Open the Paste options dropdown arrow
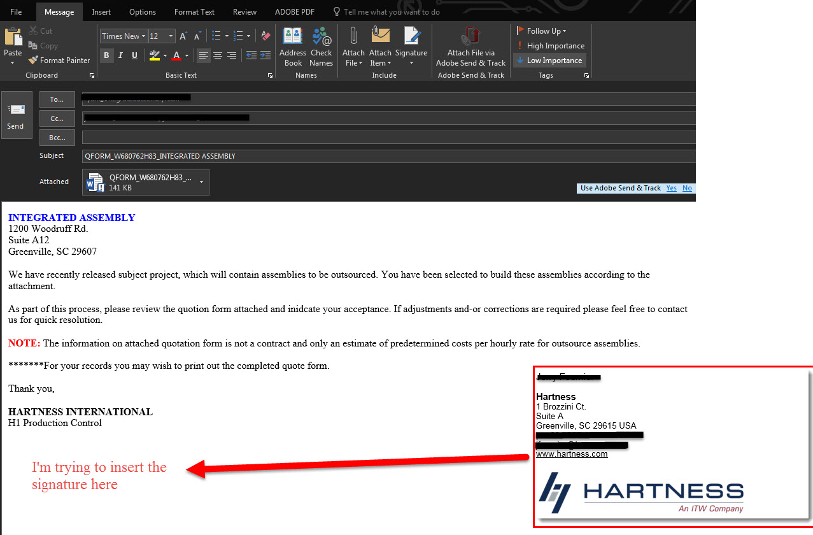Image resolution: width=813 pixels, height=535 pixels. tap(13, 63)
